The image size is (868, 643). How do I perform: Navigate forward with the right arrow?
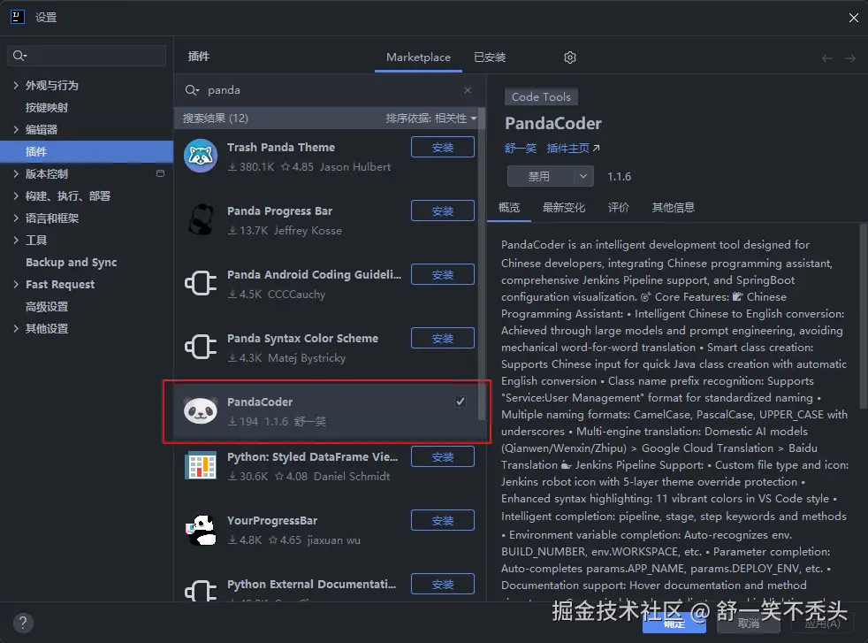850,57
